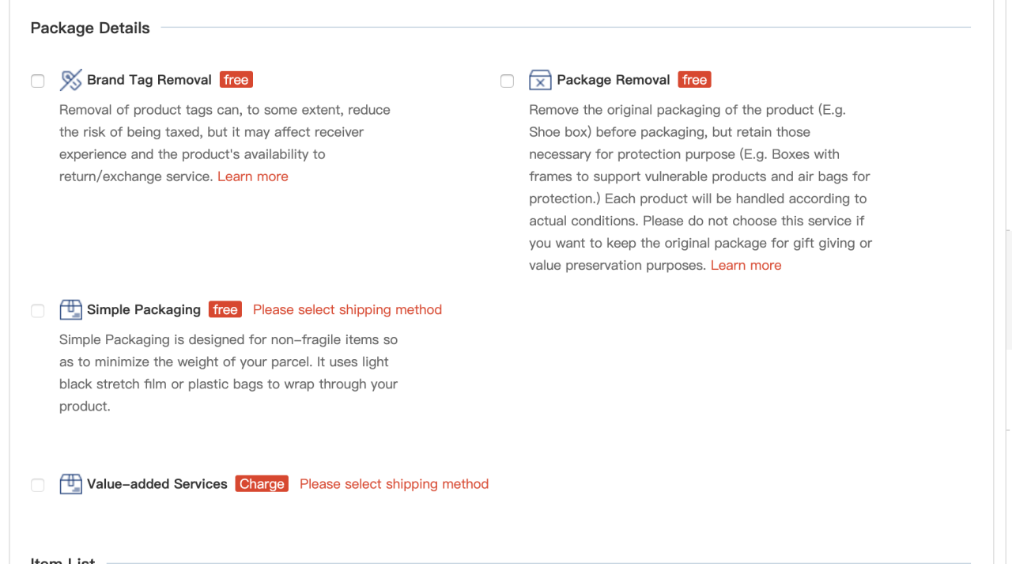Tick the Brand Tag Removal checkbox

[x=38, y=81]
